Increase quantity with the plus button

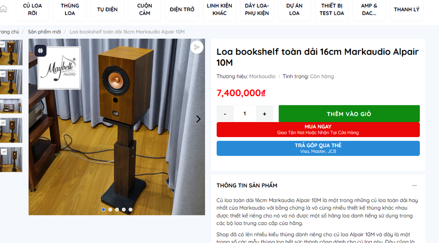264,114
